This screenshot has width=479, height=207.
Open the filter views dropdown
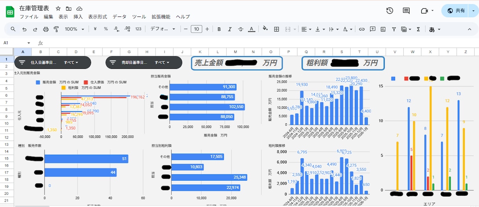point(406,29)
